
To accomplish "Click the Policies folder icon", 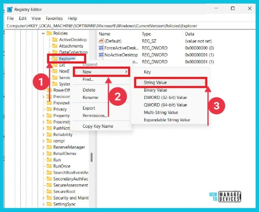I will [x=49, y=33].
